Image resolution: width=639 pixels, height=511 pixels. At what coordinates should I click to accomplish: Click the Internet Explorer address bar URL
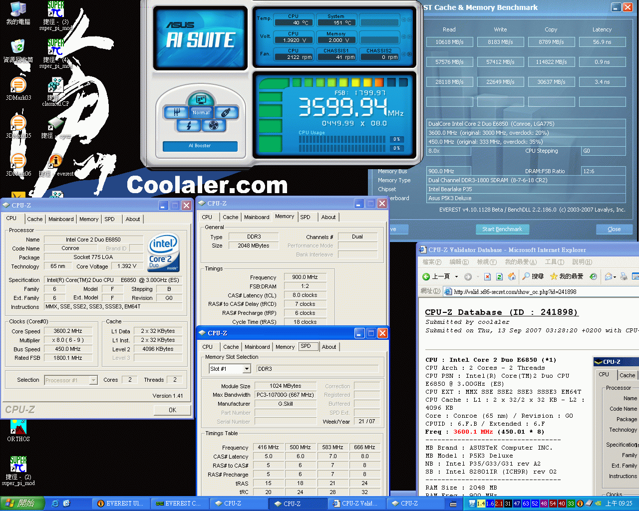click(x=515, y=292)
